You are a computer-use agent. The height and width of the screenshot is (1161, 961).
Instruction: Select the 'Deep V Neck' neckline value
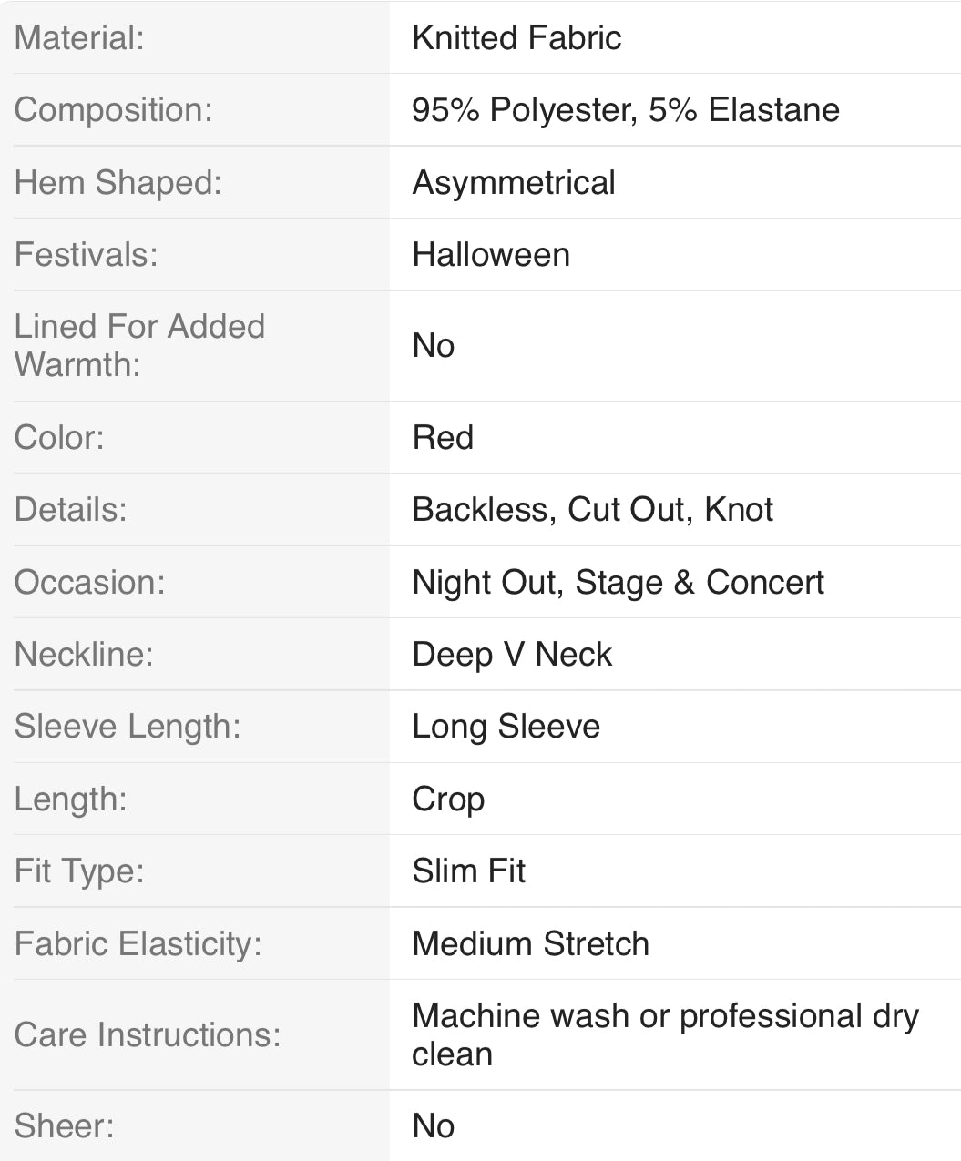pyautogui.click(x=512, y=654)
